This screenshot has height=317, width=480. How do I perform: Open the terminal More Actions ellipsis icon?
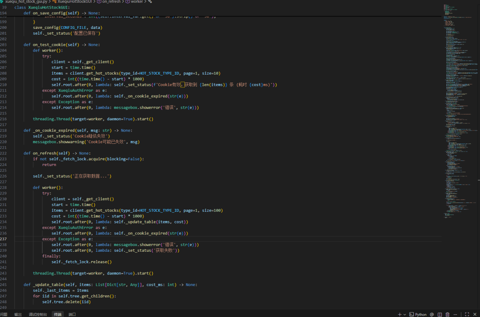point(455,314)
